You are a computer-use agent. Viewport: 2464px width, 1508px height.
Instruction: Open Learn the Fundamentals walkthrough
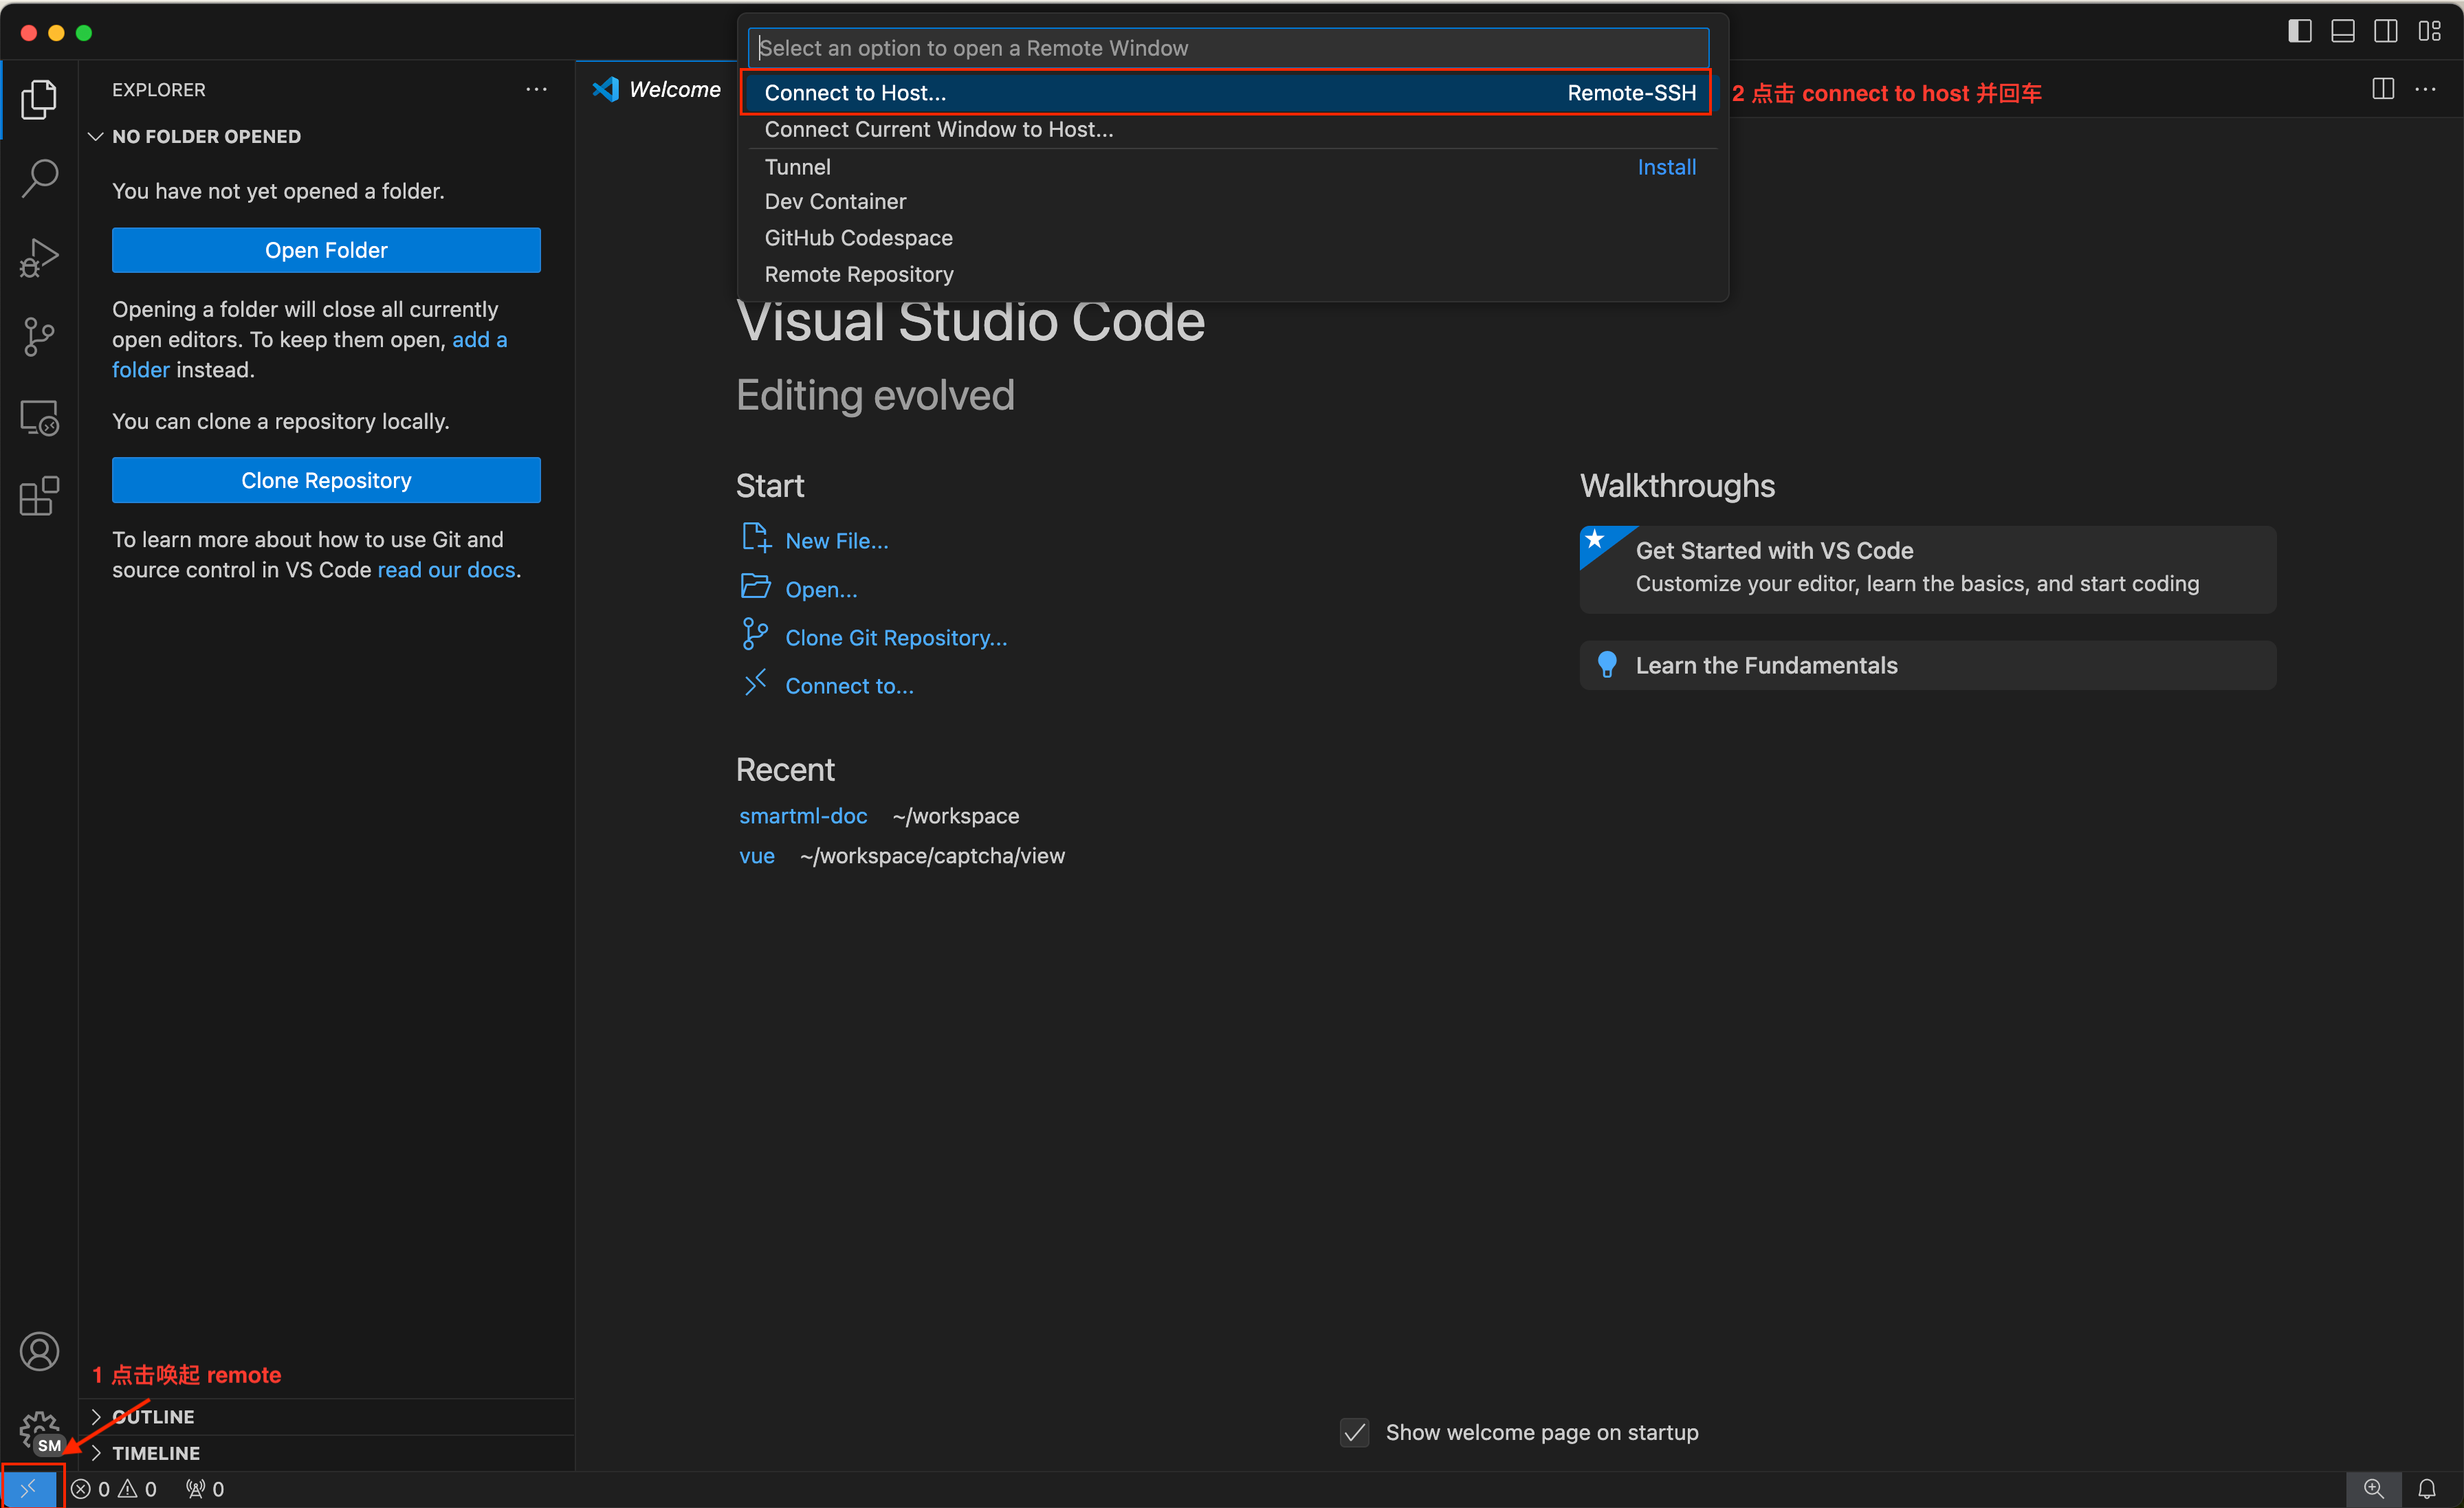(1927, 665)
